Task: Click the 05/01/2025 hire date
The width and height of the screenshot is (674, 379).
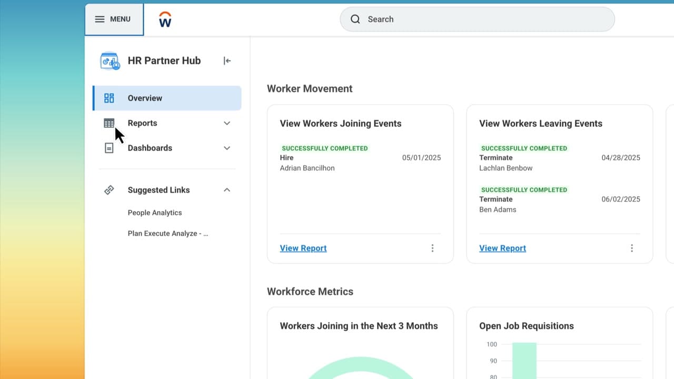Action: click(x=422, y=157)
